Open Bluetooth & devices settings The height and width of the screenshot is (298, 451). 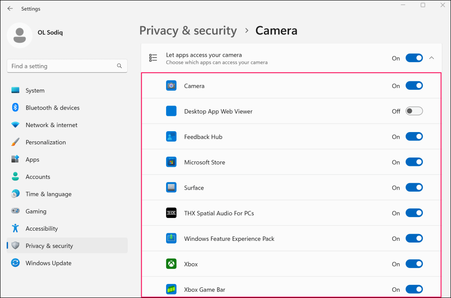click(x=52, y=108)
